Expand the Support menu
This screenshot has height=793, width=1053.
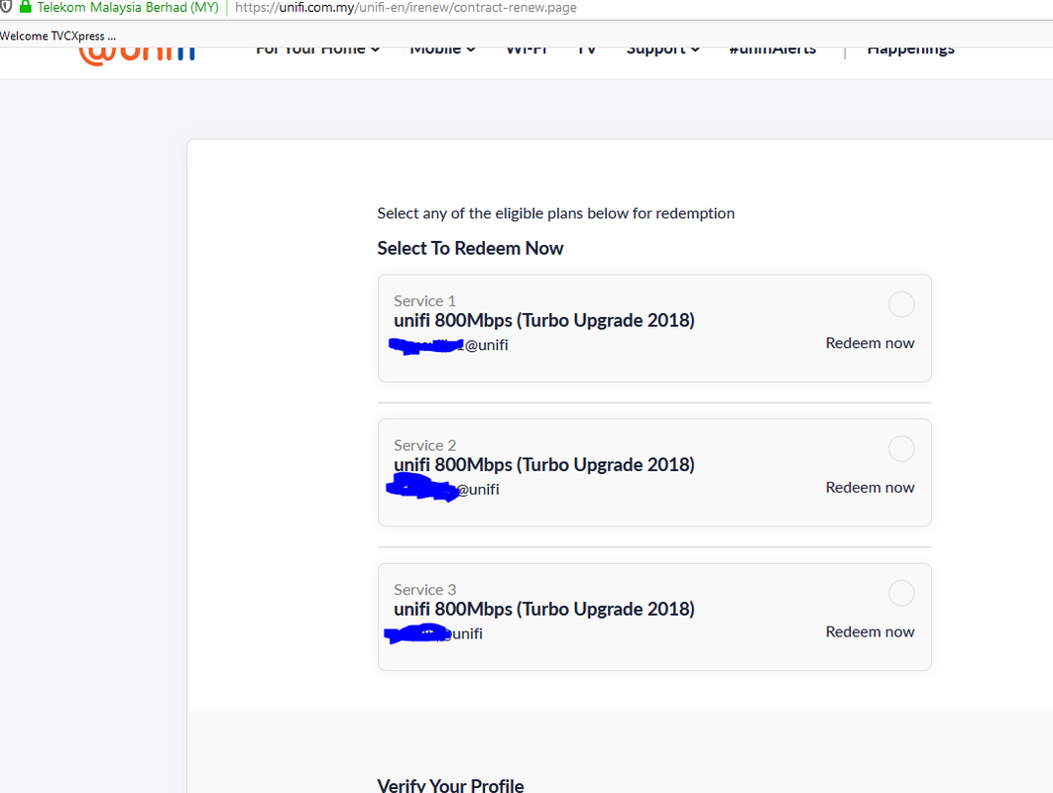[x=662, y=51]
